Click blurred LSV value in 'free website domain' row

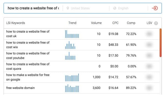pos(149,88)
